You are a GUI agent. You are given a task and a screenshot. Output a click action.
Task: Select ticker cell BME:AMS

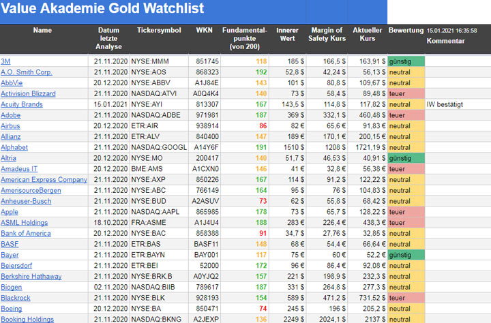coord(159,169)
